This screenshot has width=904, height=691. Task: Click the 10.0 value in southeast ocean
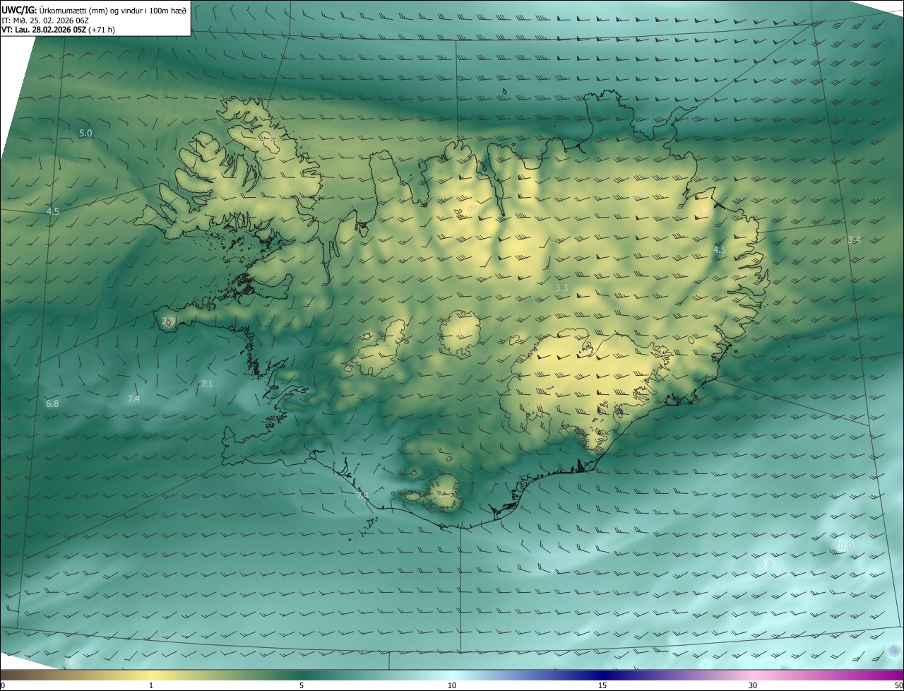click(x=844, y=546)
